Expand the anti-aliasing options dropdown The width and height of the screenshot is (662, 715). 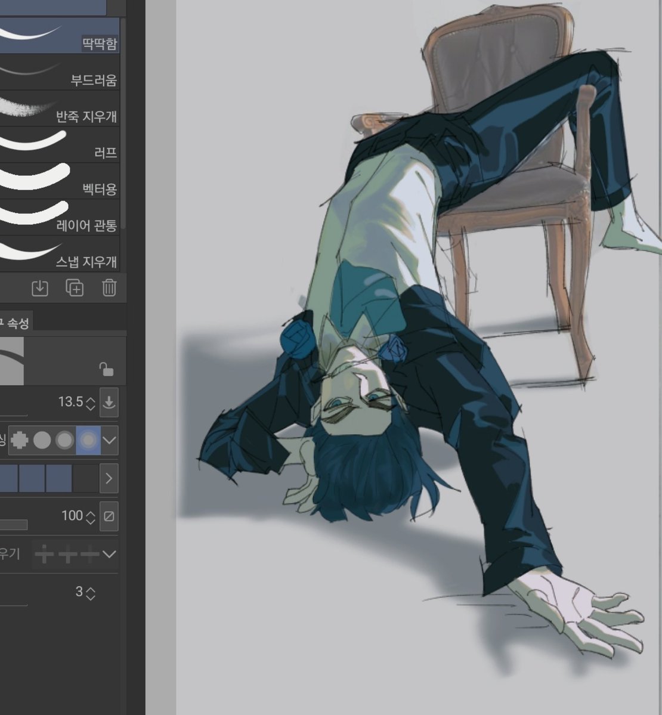tap(109, 441)
